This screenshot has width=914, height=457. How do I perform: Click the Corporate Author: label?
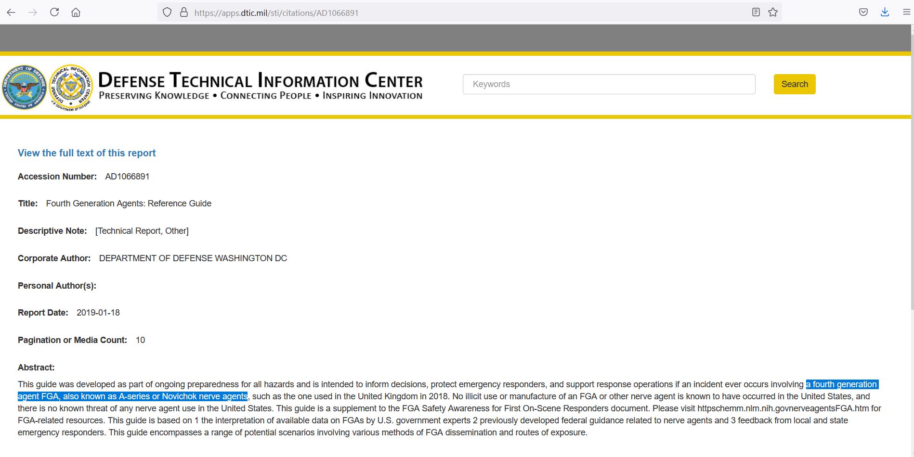pos(54,258)
